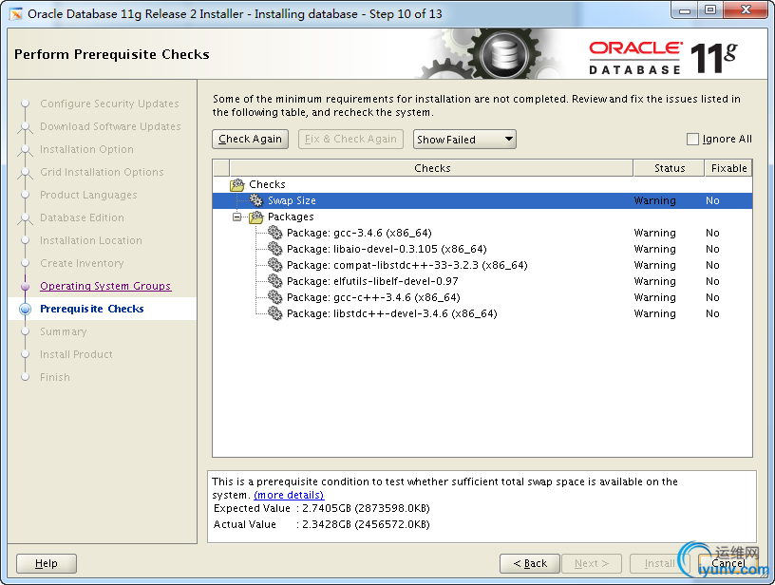775x585 pixels.
Task: Click the Packages folder icon
Action: click(256, 217)
